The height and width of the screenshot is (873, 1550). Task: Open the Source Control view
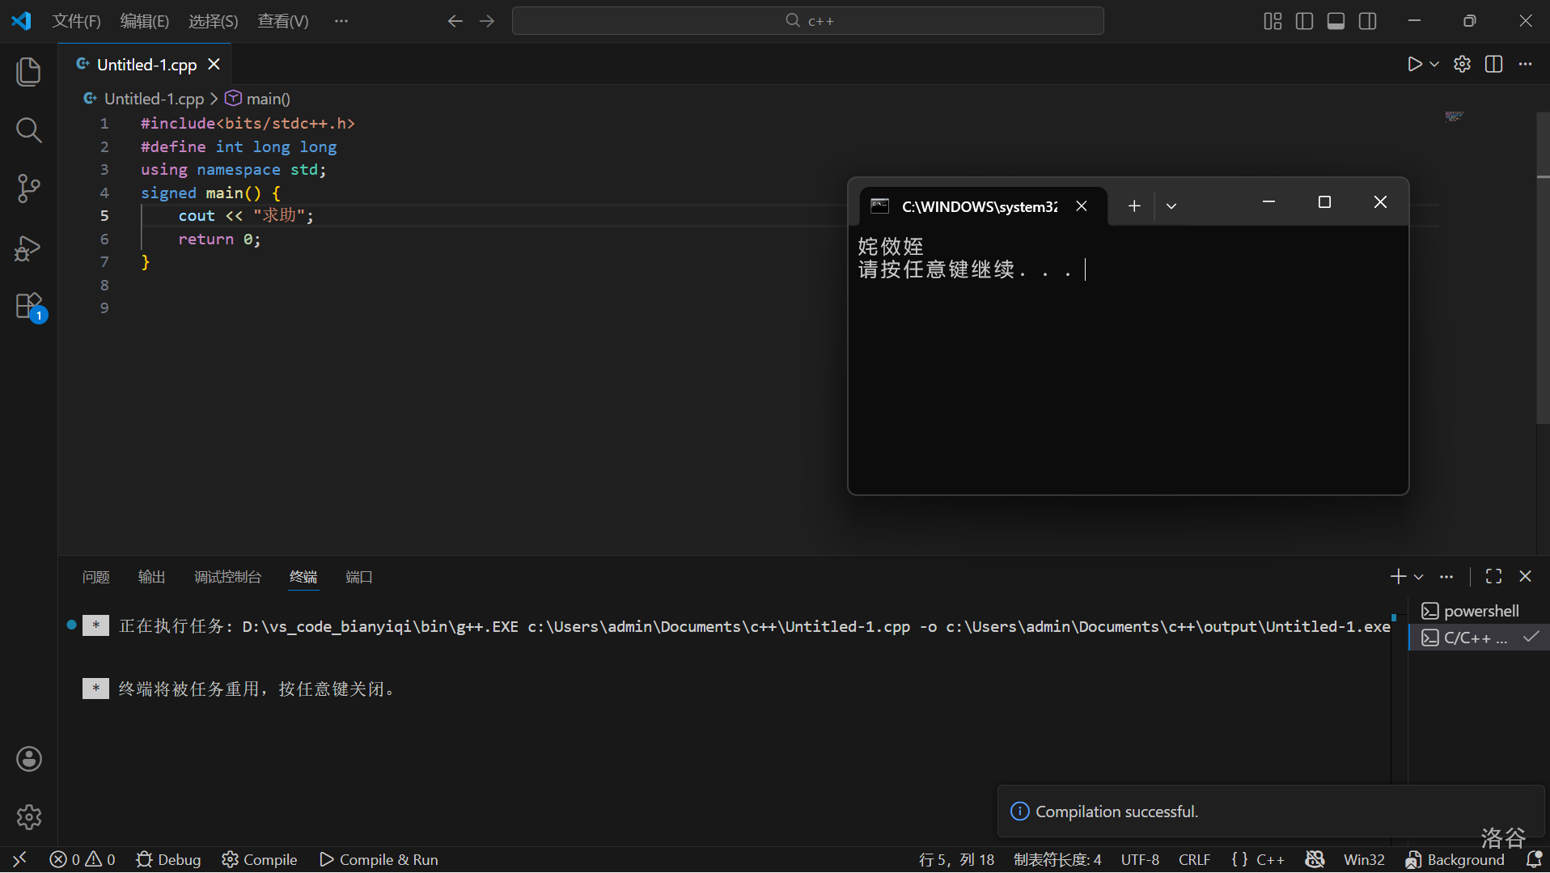pos(29,189)
